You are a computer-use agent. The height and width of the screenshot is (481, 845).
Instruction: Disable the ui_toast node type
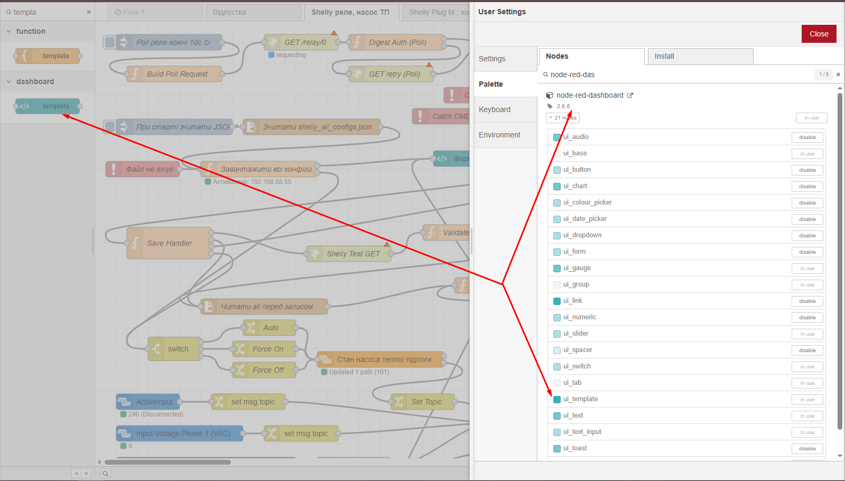pos(807,449)
